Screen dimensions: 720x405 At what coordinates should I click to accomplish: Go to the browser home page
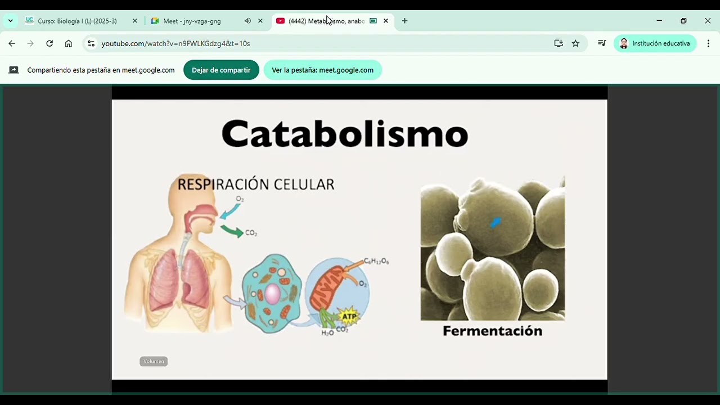[69, 43]
